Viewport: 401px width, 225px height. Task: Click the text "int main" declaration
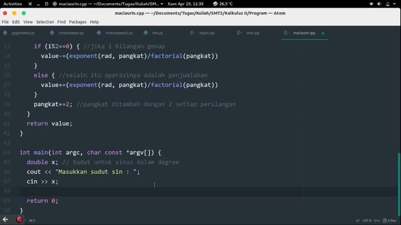pos(34,152)
